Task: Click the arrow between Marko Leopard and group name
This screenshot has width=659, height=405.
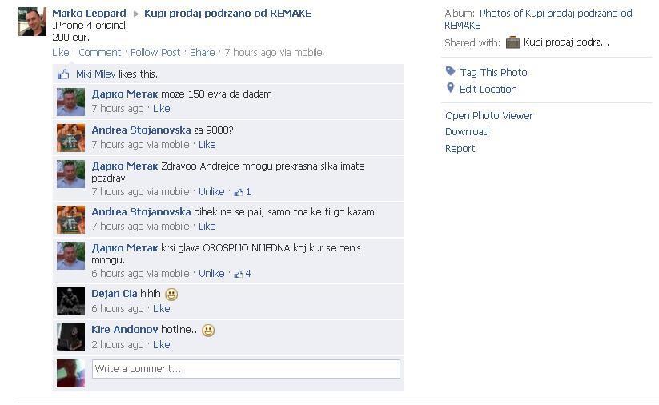Action: pyautogui.click(x=136, y=14)
